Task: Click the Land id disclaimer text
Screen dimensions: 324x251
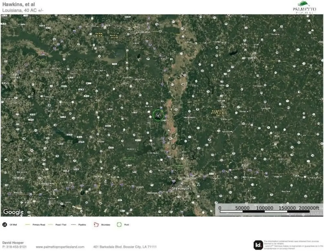Action: pos(293,245)
